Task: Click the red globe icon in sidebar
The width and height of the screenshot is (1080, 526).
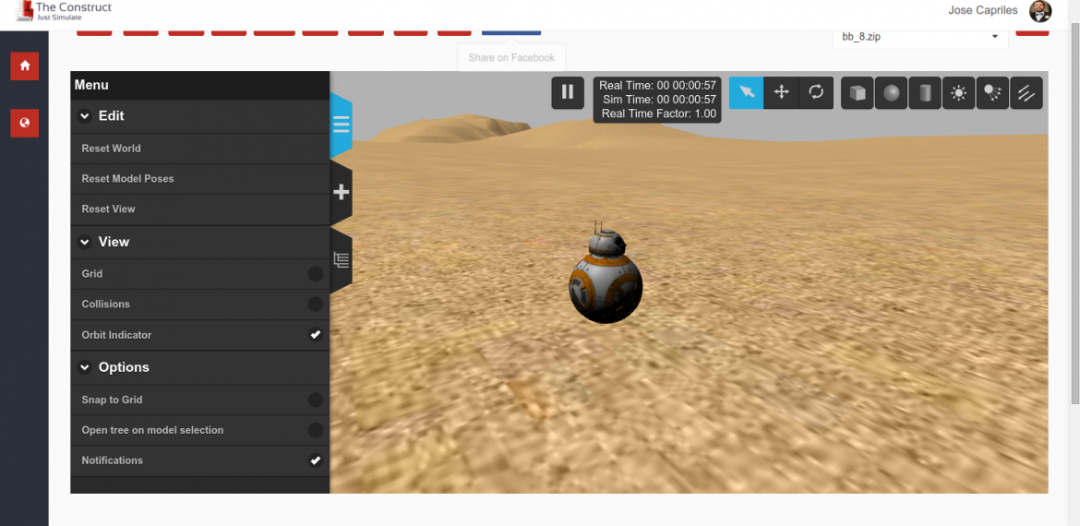Action: pos(25,124)
